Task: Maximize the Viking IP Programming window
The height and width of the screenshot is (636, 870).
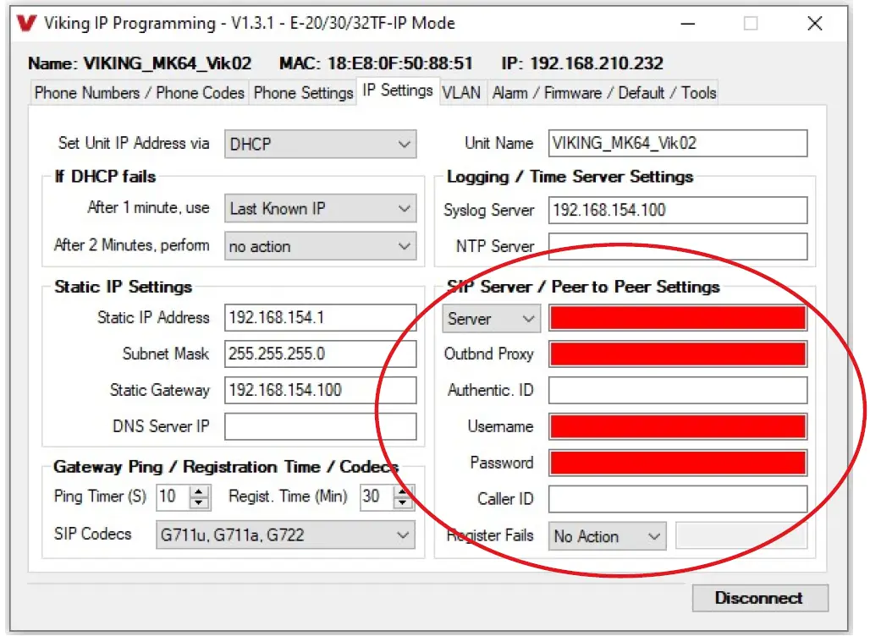Action: 751,24
